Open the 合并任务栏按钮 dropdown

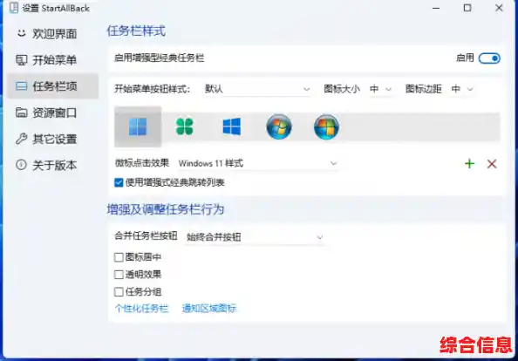[x=255, y=237]
